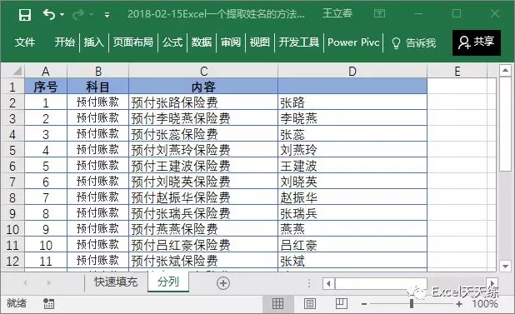This screenshot has height=314, width=515.
Task: Click the 告诉我 lightbulb search box
Action: click(414, 42)
